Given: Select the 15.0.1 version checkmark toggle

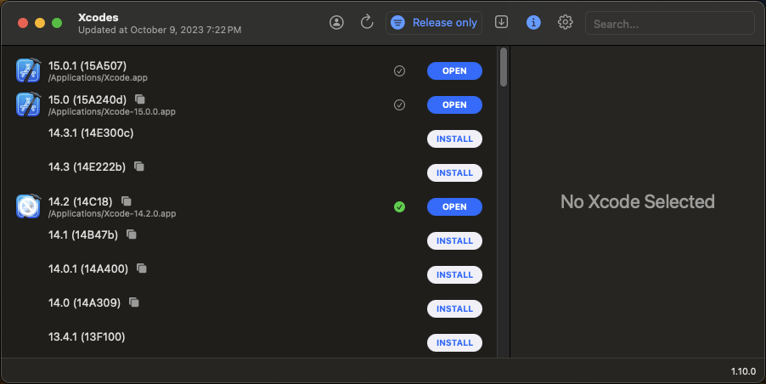Looking at the screenshot, I should point(399,71).
